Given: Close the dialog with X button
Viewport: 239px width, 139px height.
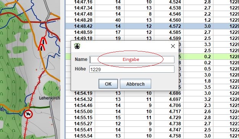Looking at the screenshot, I should pos(173,46).
